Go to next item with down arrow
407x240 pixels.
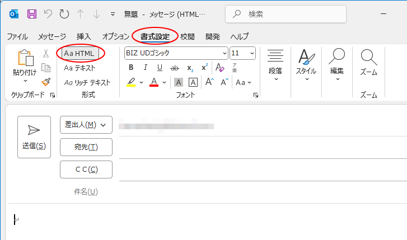click(x=96, y=14)
